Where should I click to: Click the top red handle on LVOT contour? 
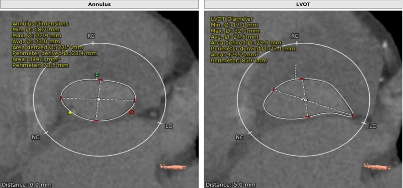[302, 78]
